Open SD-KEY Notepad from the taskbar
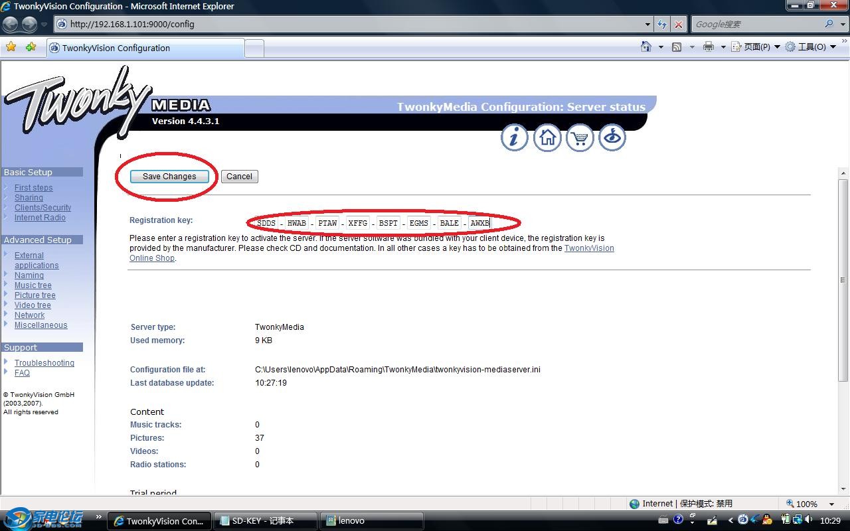 [x=264, y=521]
